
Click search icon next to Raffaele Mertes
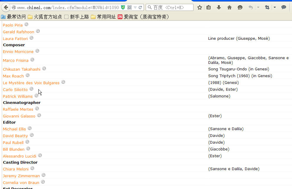click(37, 108)
